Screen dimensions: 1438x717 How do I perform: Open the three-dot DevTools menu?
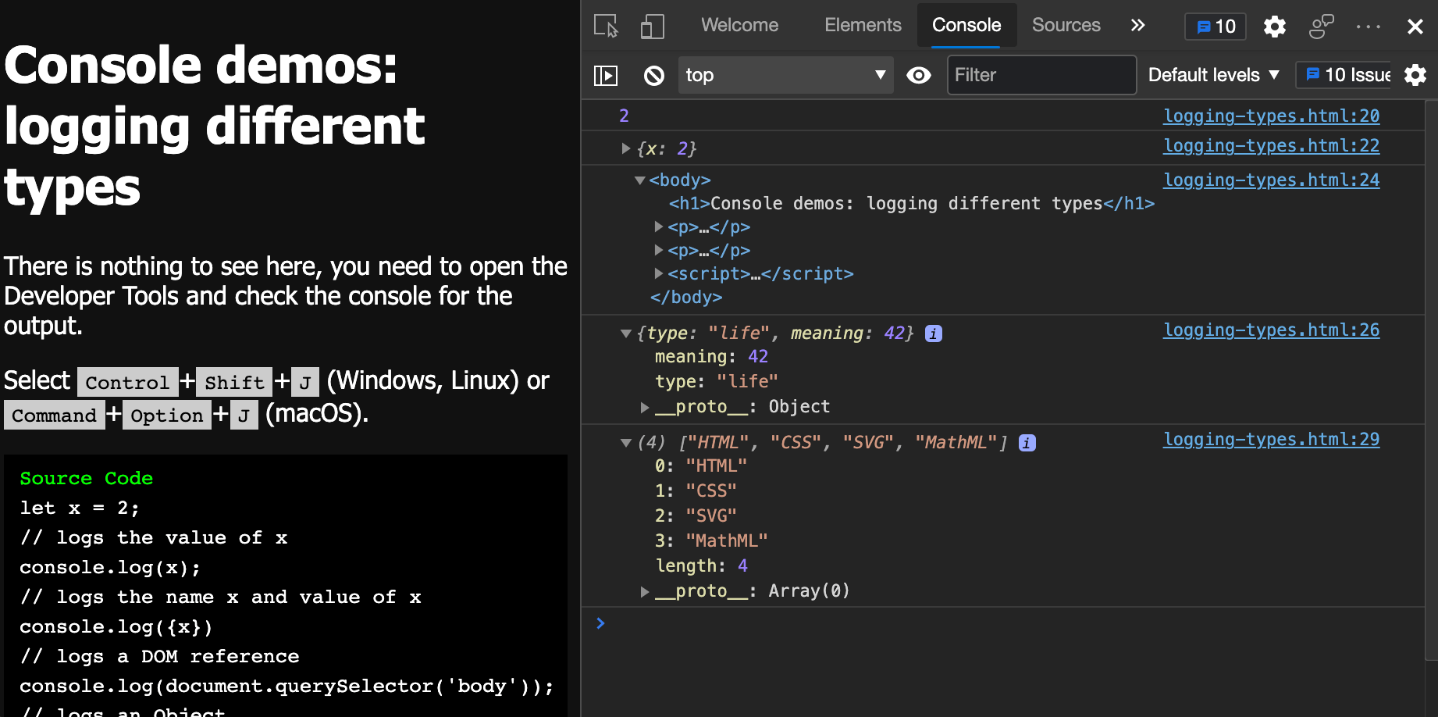[1369, 26]
